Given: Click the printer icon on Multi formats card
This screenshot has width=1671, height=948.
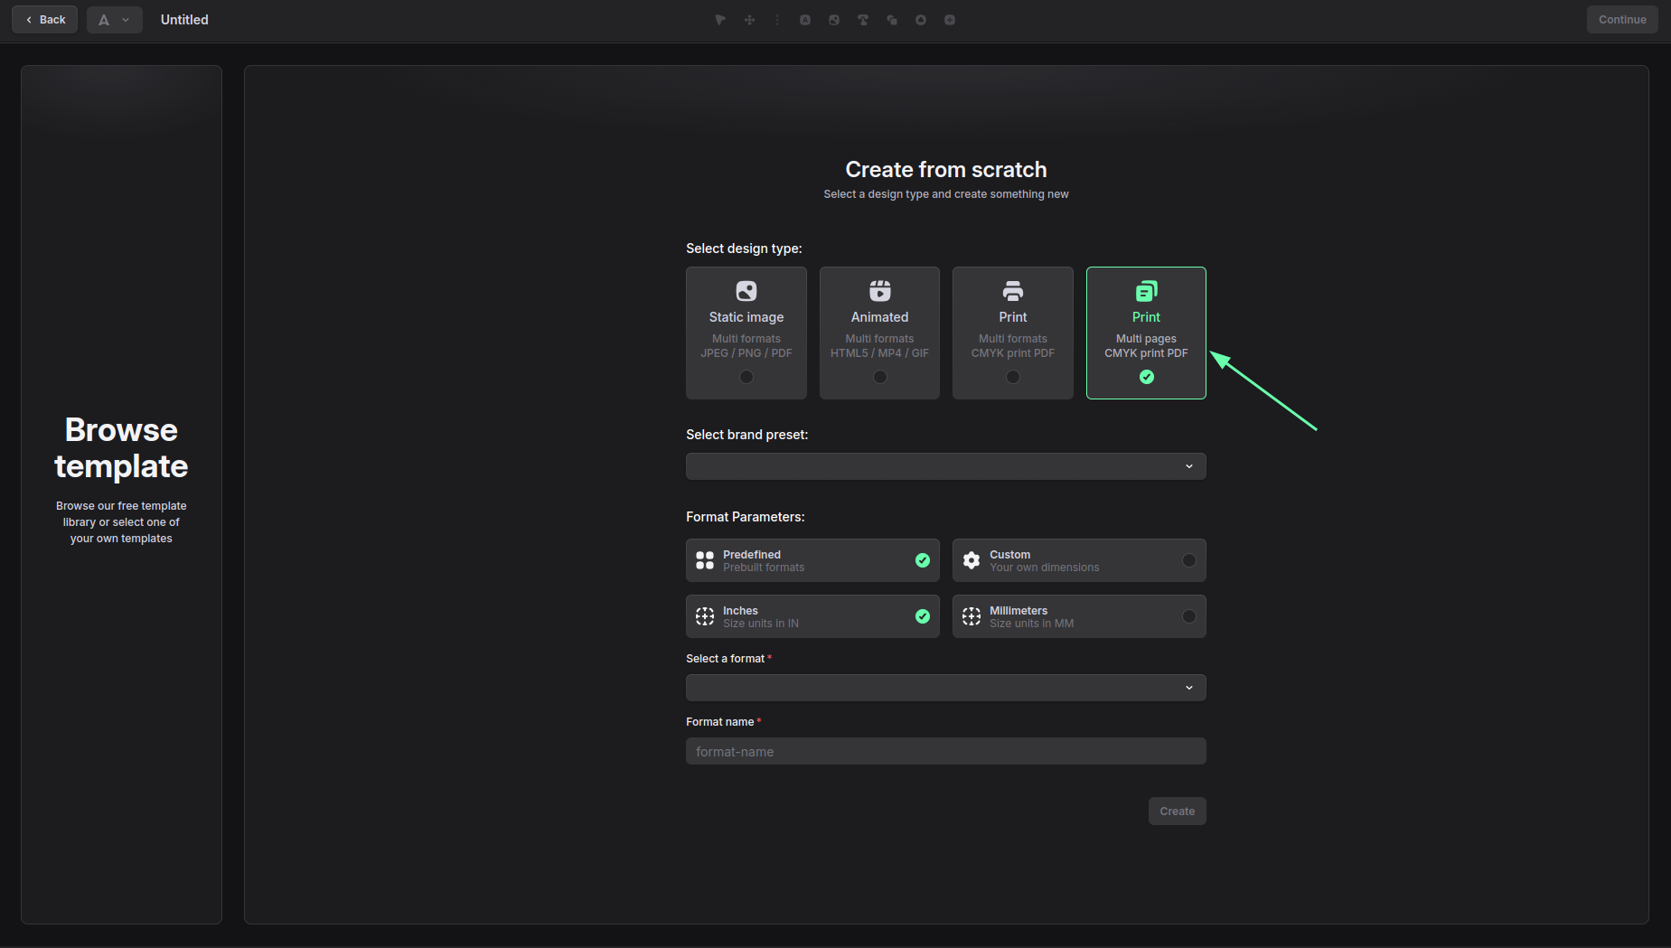Looking at the screenshot, I should pyautogui.click(x=1013, y=291).
